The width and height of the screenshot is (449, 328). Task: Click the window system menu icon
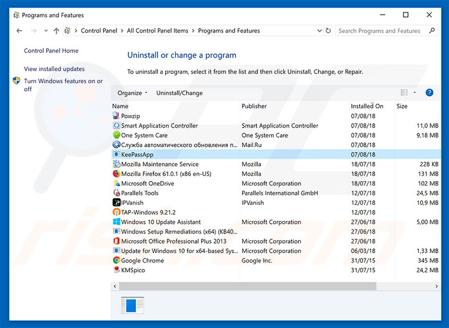pyautogui.click(x=16, y=15)
